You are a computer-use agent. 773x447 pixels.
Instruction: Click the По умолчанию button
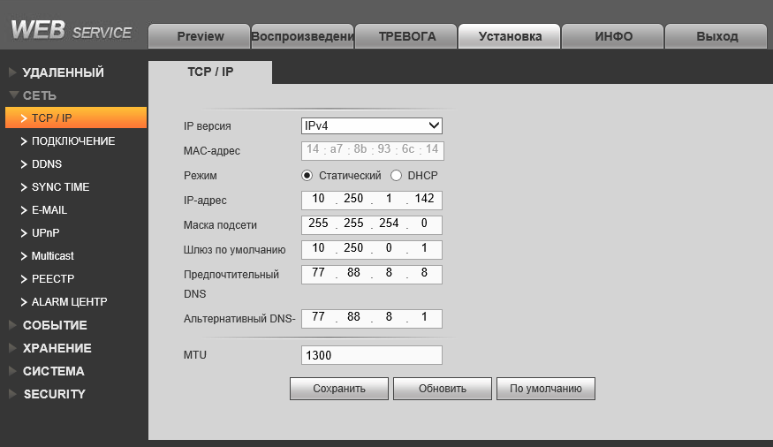tap(546, 389)
